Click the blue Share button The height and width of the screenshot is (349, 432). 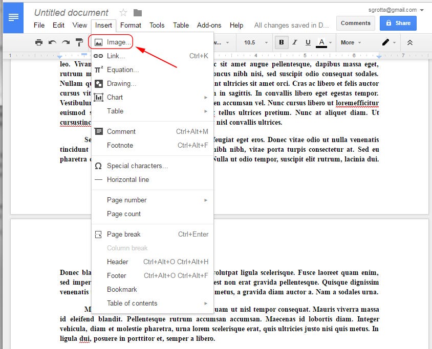pos(398,23)
